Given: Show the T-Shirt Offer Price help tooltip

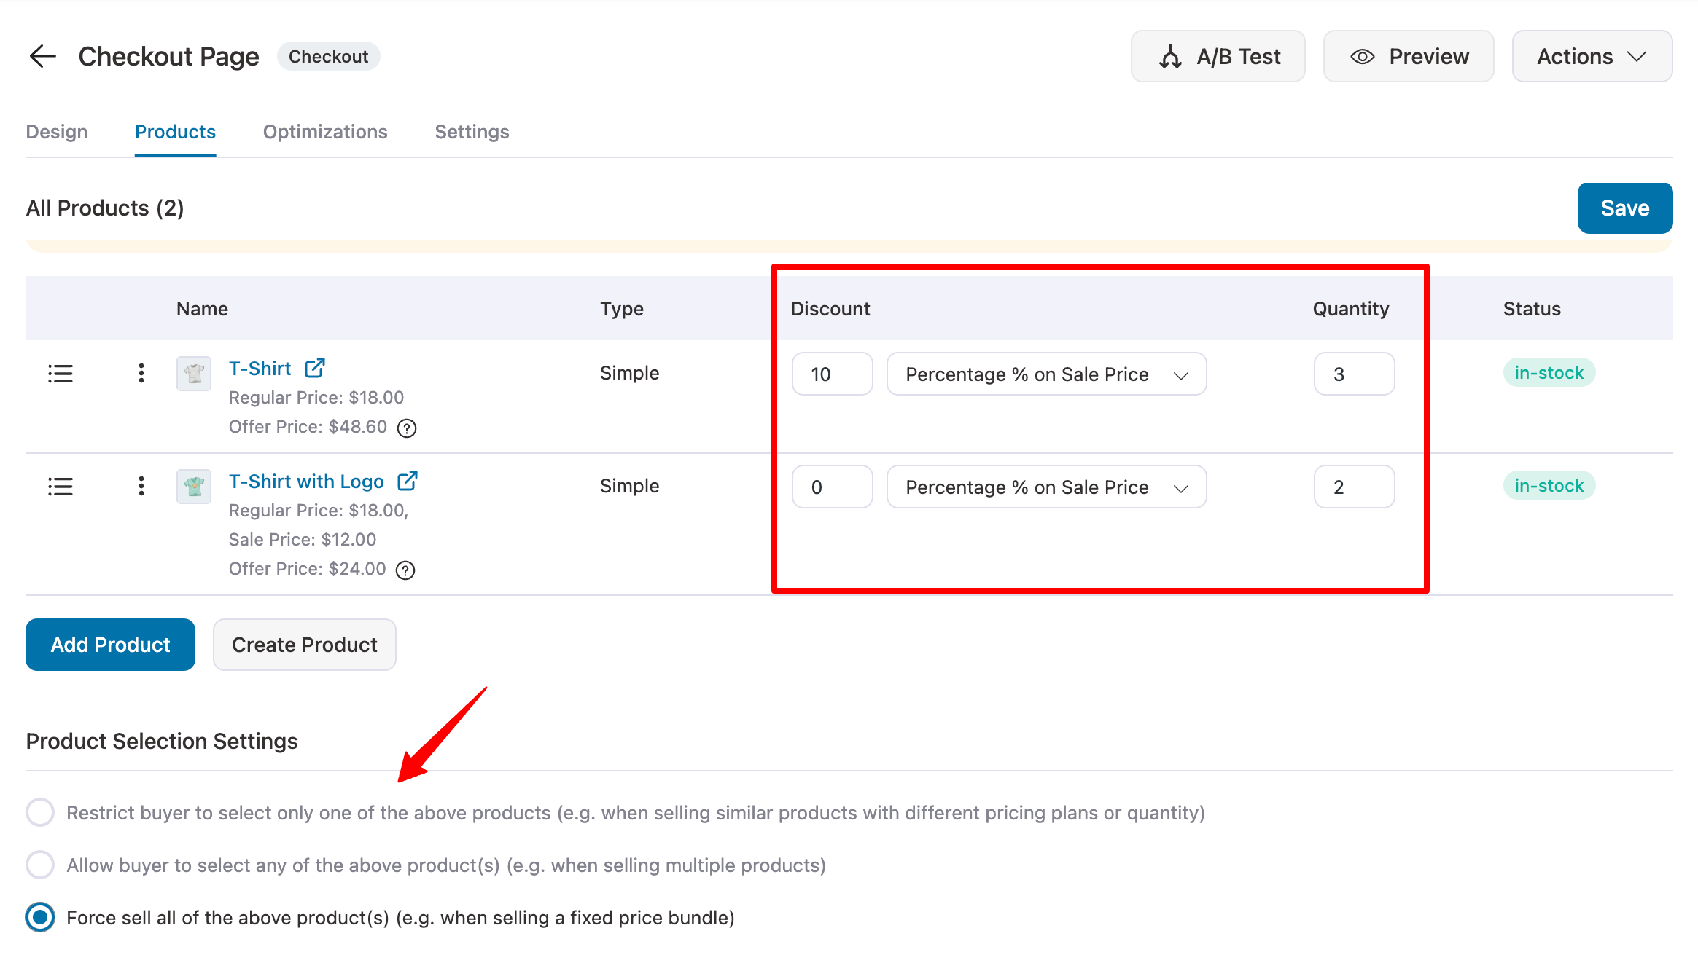Looking at the screenshot, I should pos(407,428).
